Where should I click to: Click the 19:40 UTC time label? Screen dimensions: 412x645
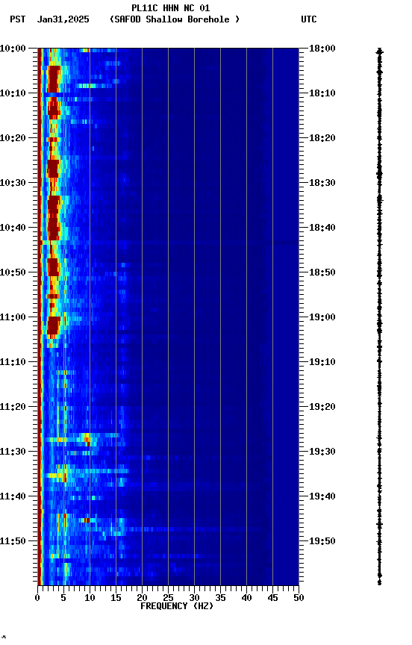pyautogui.click(x=322, y=497)
